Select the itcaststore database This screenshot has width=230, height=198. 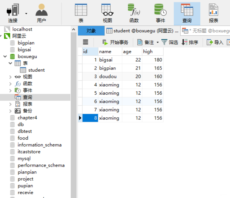coord(29,152)
